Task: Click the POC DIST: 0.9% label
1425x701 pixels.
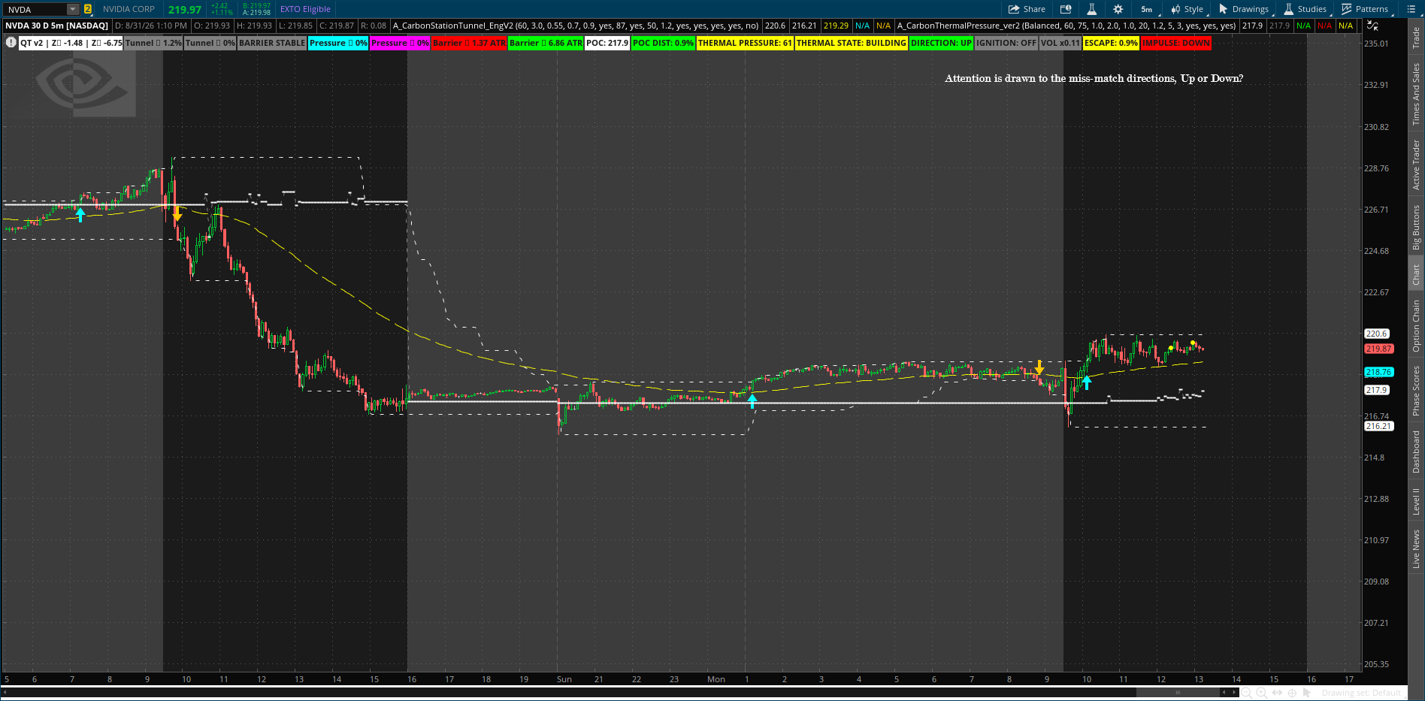Action: (x=663, y=43)
